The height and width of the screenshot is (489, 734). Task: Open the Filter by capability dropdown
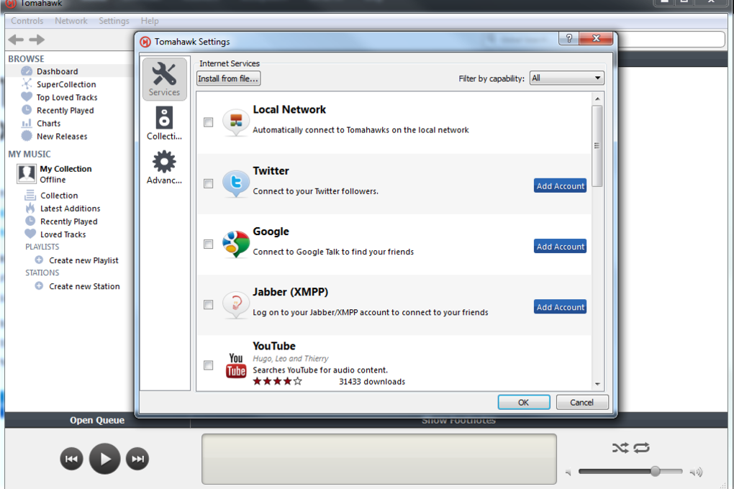pyautogui.click(x=566, y=78)
